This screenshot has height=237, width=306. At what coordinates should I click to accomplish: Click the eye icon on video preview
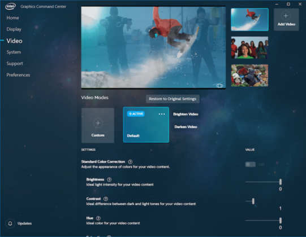click(x=219, y=86)
